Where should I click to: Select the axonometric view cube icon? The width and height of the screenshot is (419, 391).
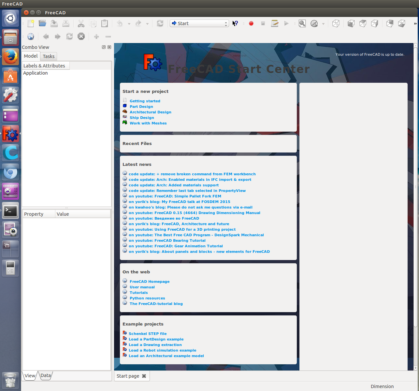336,23
